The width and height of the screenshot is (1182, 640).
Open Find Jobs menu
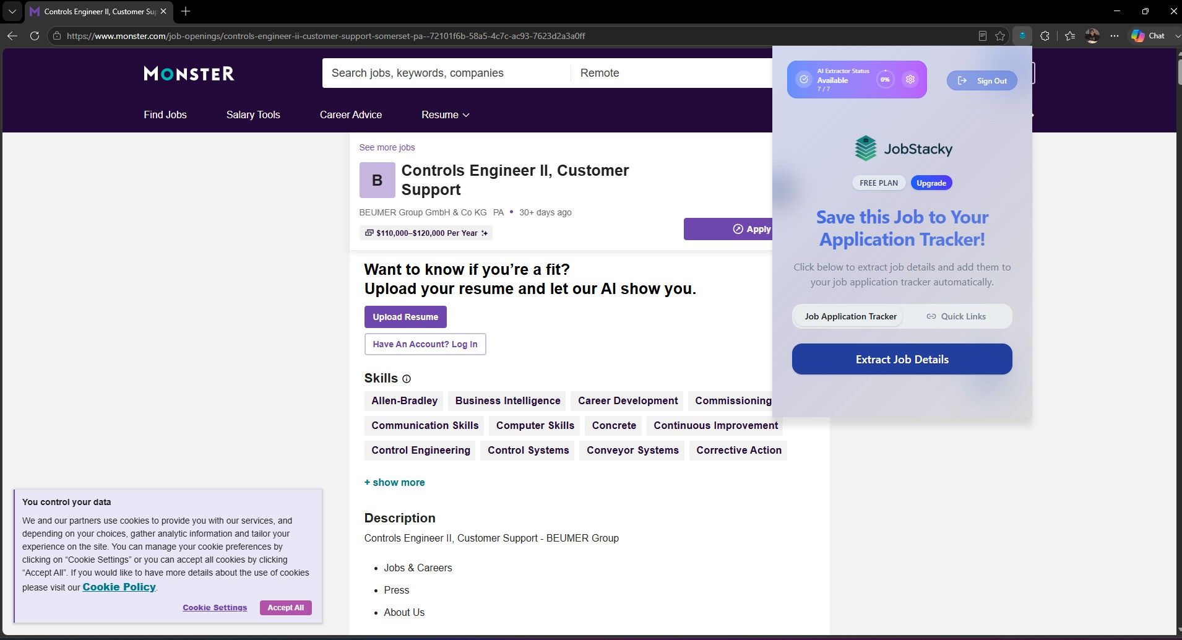pyautogui.click(x=165, y=115)
